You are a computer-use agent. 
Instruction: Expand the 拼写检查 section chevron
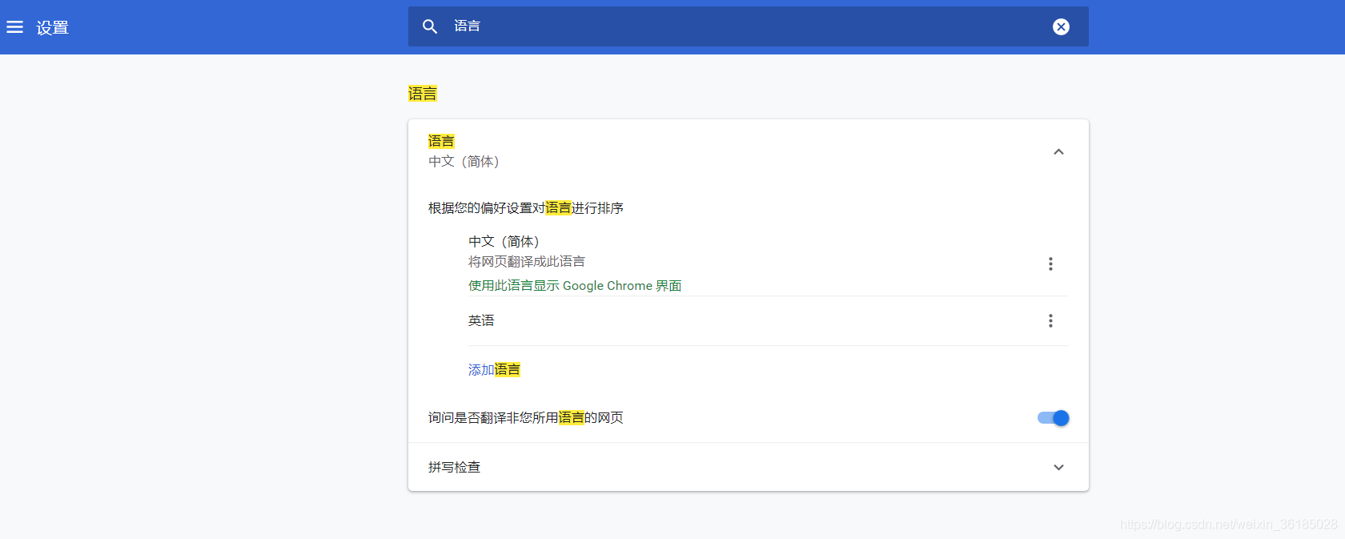tap(1058, 467)
